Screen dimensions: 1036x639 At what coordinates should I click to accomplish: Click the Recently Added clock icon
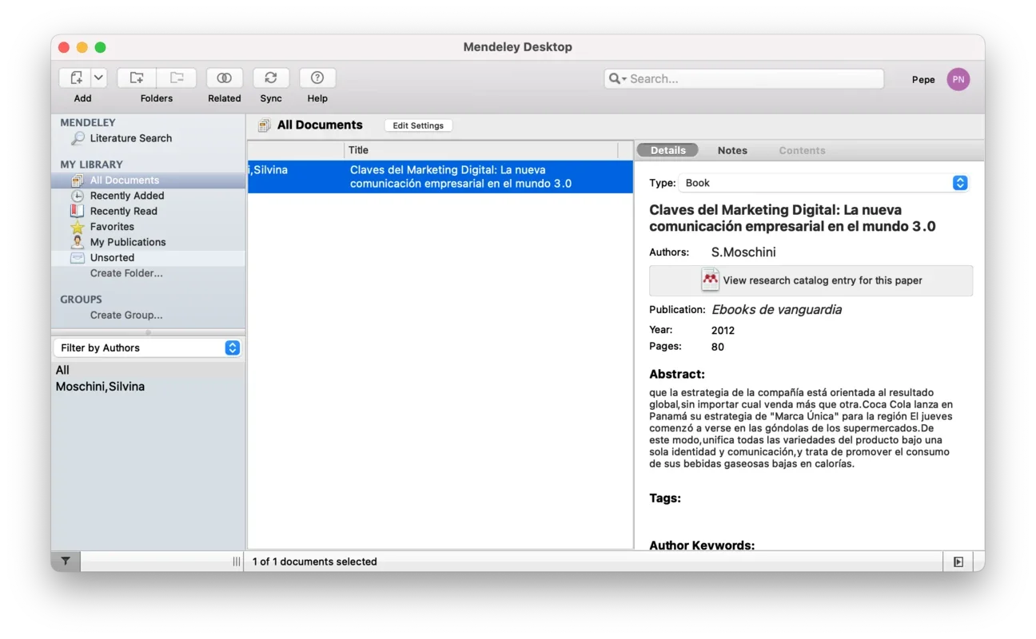tap(77, 196)
